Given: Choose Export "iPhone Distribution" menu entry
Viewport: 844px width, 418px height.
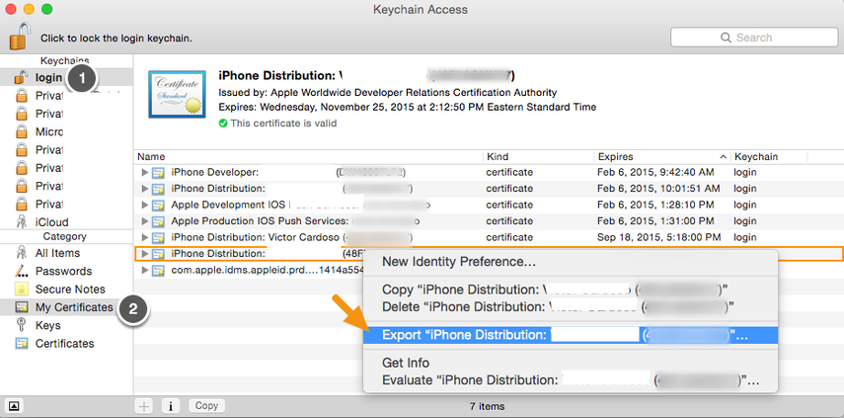Looking at the screenshot, I should [571, 335].
